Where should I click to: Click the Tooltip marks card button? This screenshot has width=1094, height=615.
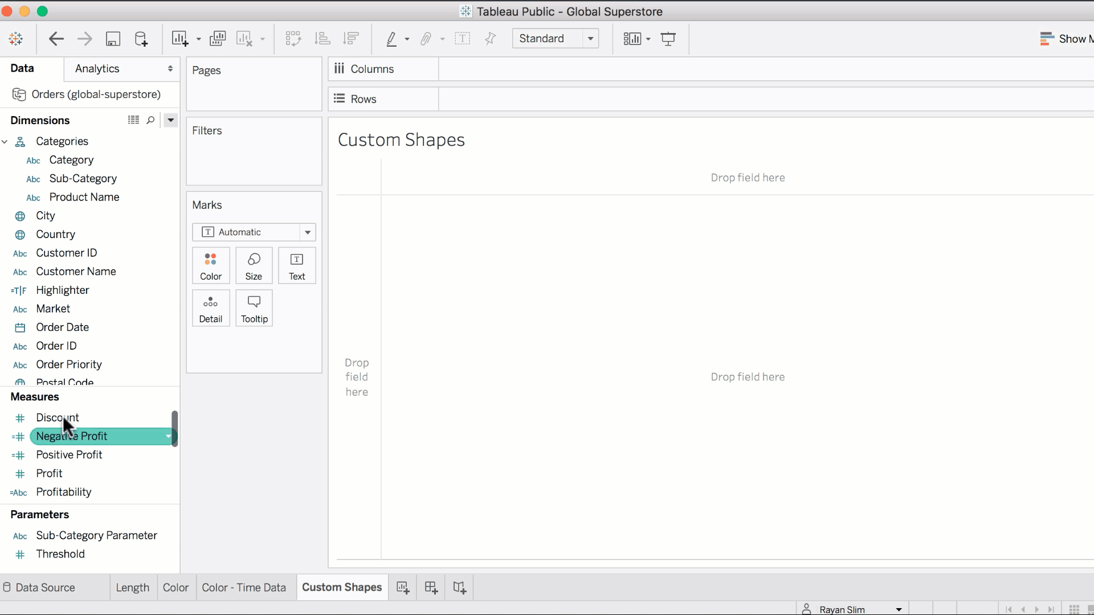254,309
